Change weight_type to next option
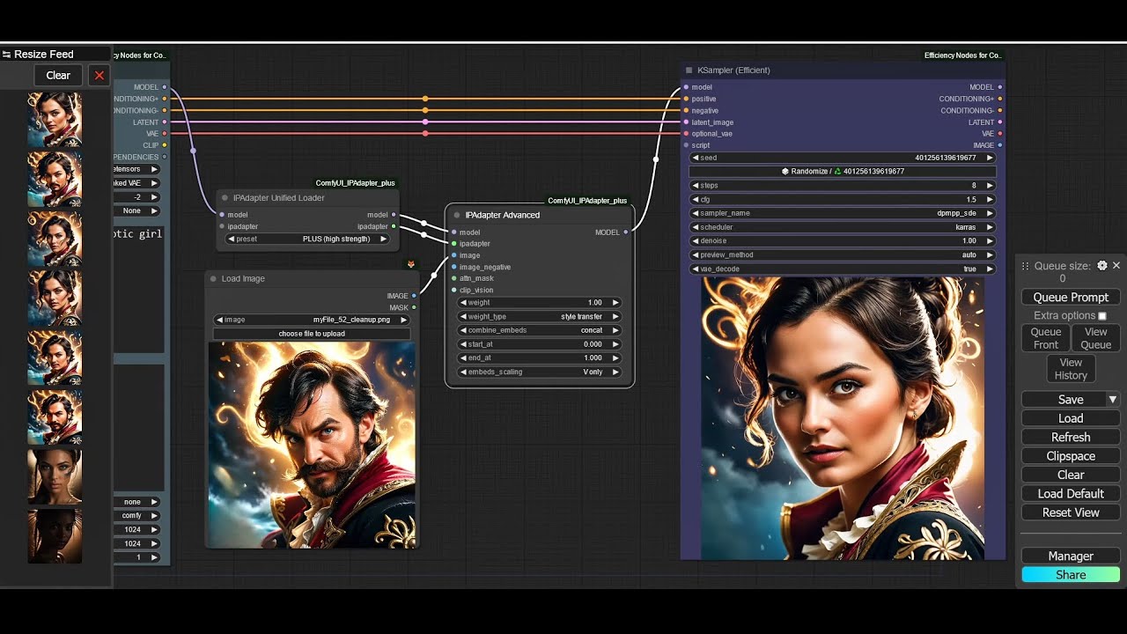 pos(615,317)
